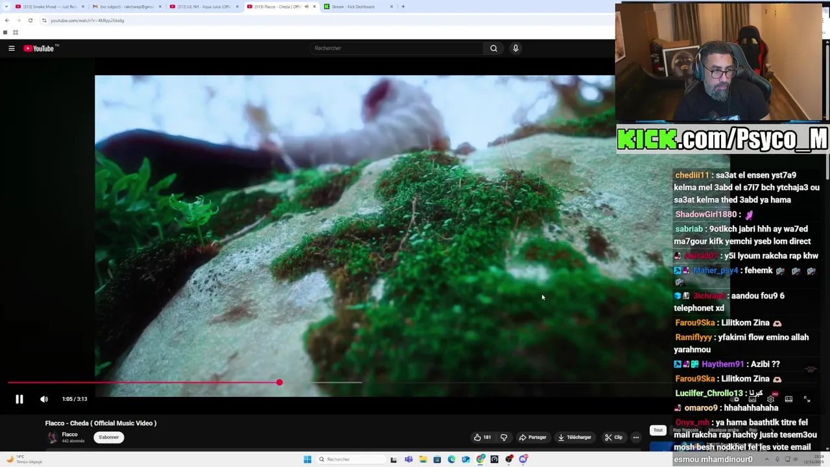Click the Partager share button
830x467 pixels.
click(533, 437)
